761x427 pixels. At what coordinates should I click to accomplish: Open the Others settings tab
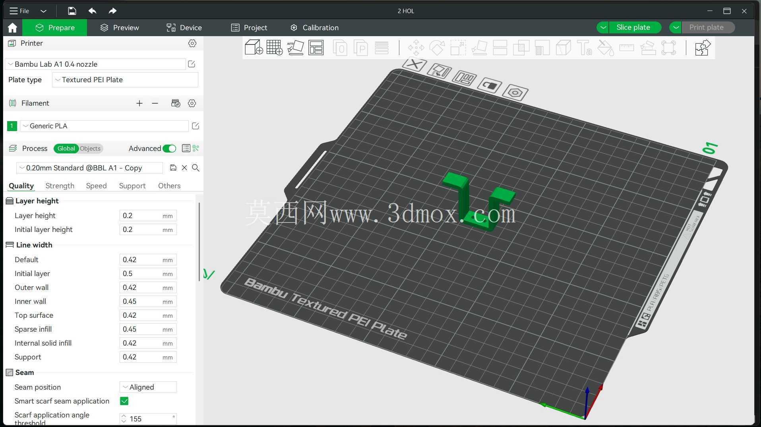[x=169, y=186]
